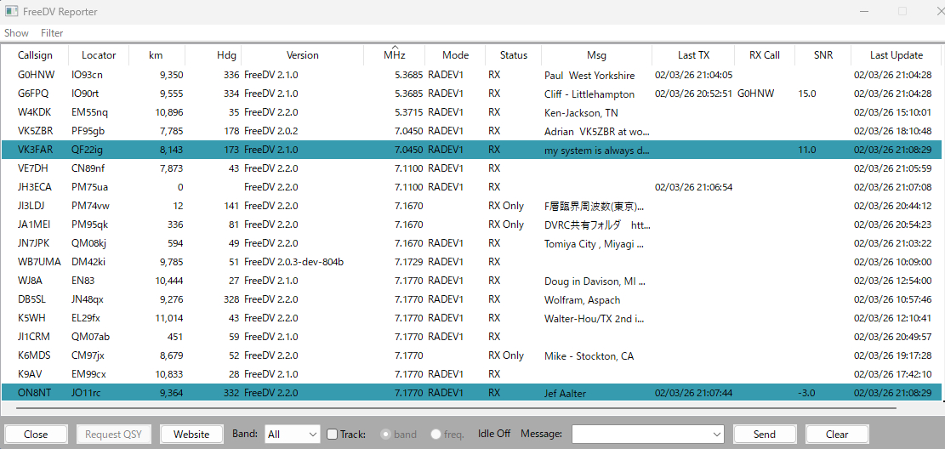The image size is (945, 449).
Task: Click the Clear button
Action: click(x=837, y=435)
